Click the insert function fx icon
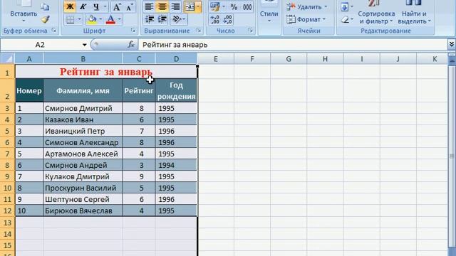 coord(131,45)
